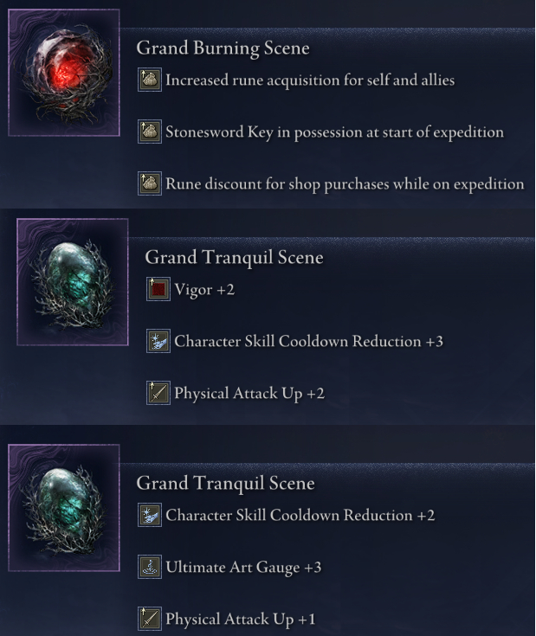Image resolution: width=536 pixels, height=636 pixels.
Task: Select the middle Grand Tranquil Scene relic image
Action: 73,281
